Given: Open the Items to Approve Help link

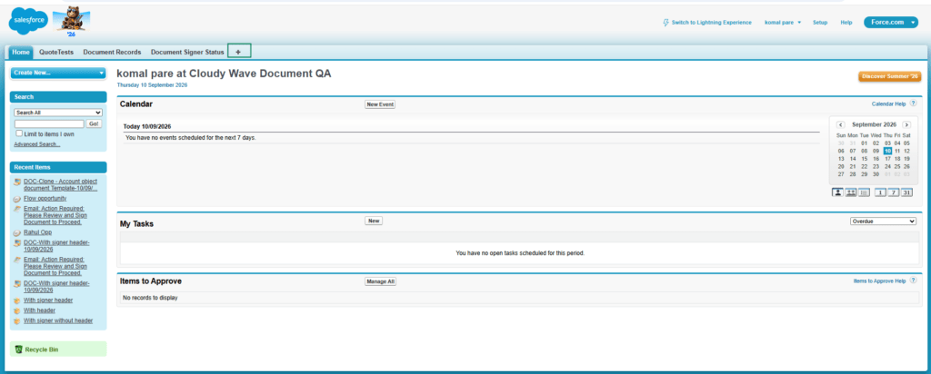Looking at the screenshot, I should [879, 280].
